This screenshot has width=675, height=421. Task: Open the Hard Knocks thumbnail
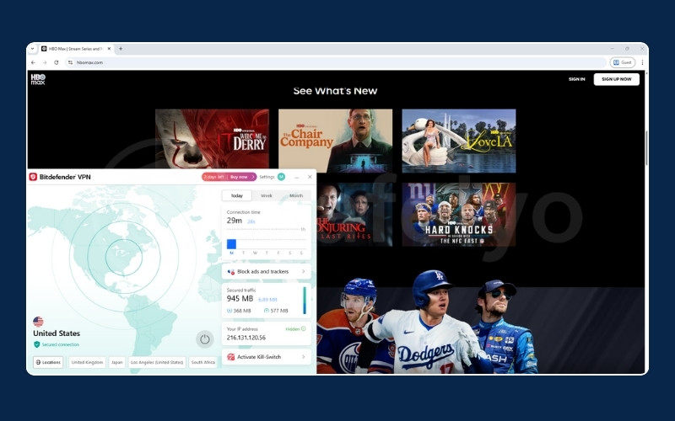tap(459, 215)
